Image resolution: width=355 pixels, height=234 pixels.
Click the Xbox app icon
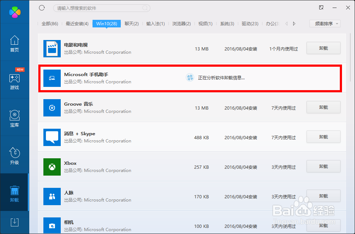(52, 167)
